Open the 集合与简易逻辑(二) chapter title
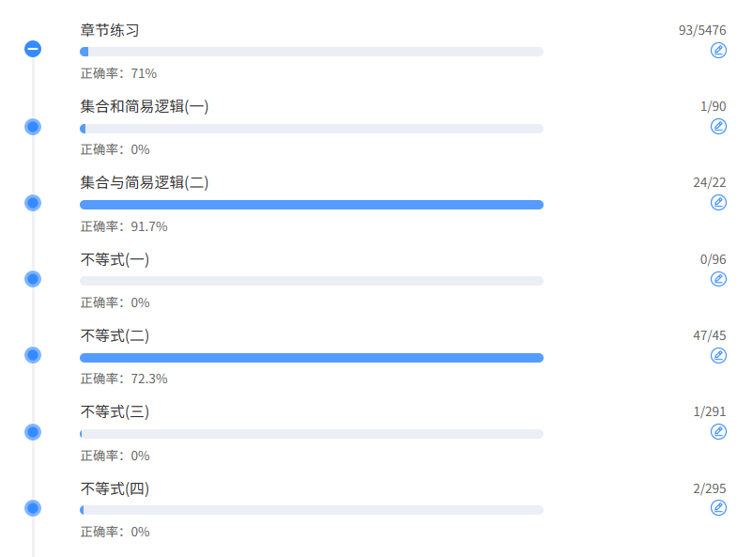 (144, 182)
